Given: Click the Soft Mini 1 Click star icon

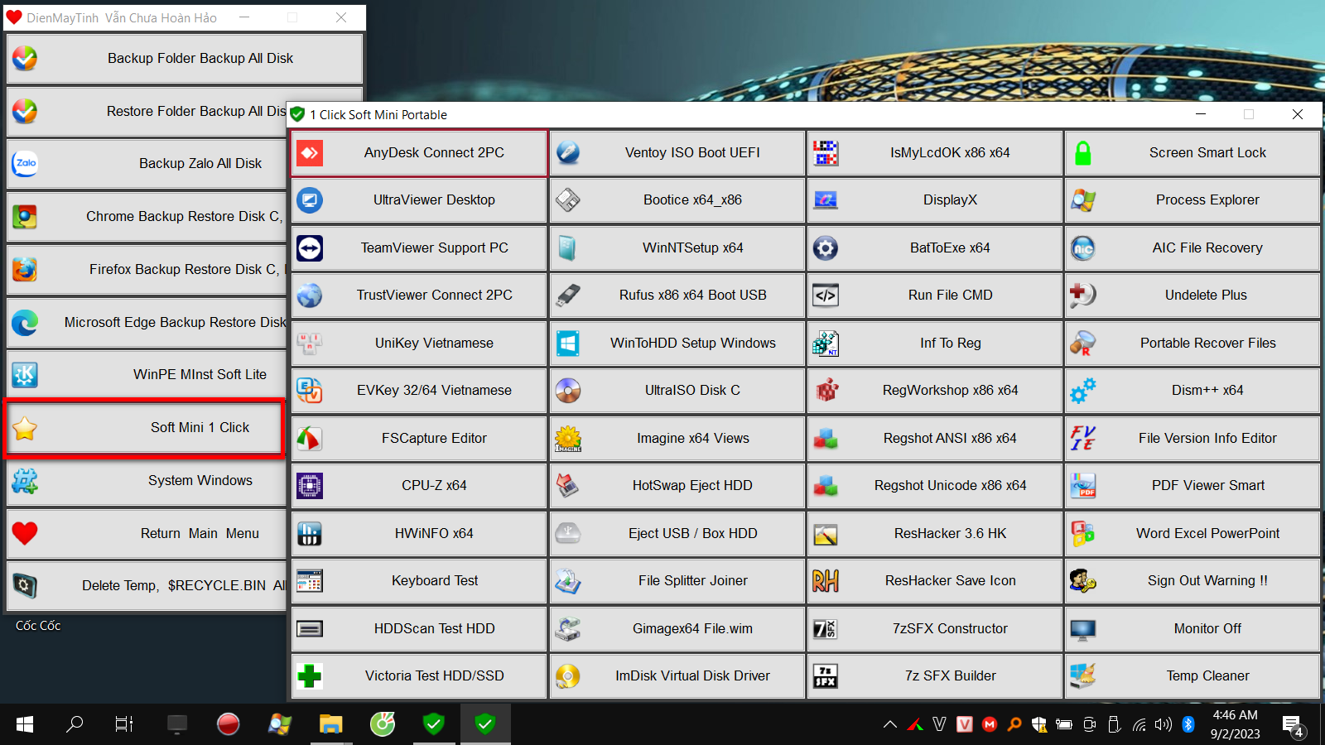Looking at the screenshot, I should click(25, 428).
